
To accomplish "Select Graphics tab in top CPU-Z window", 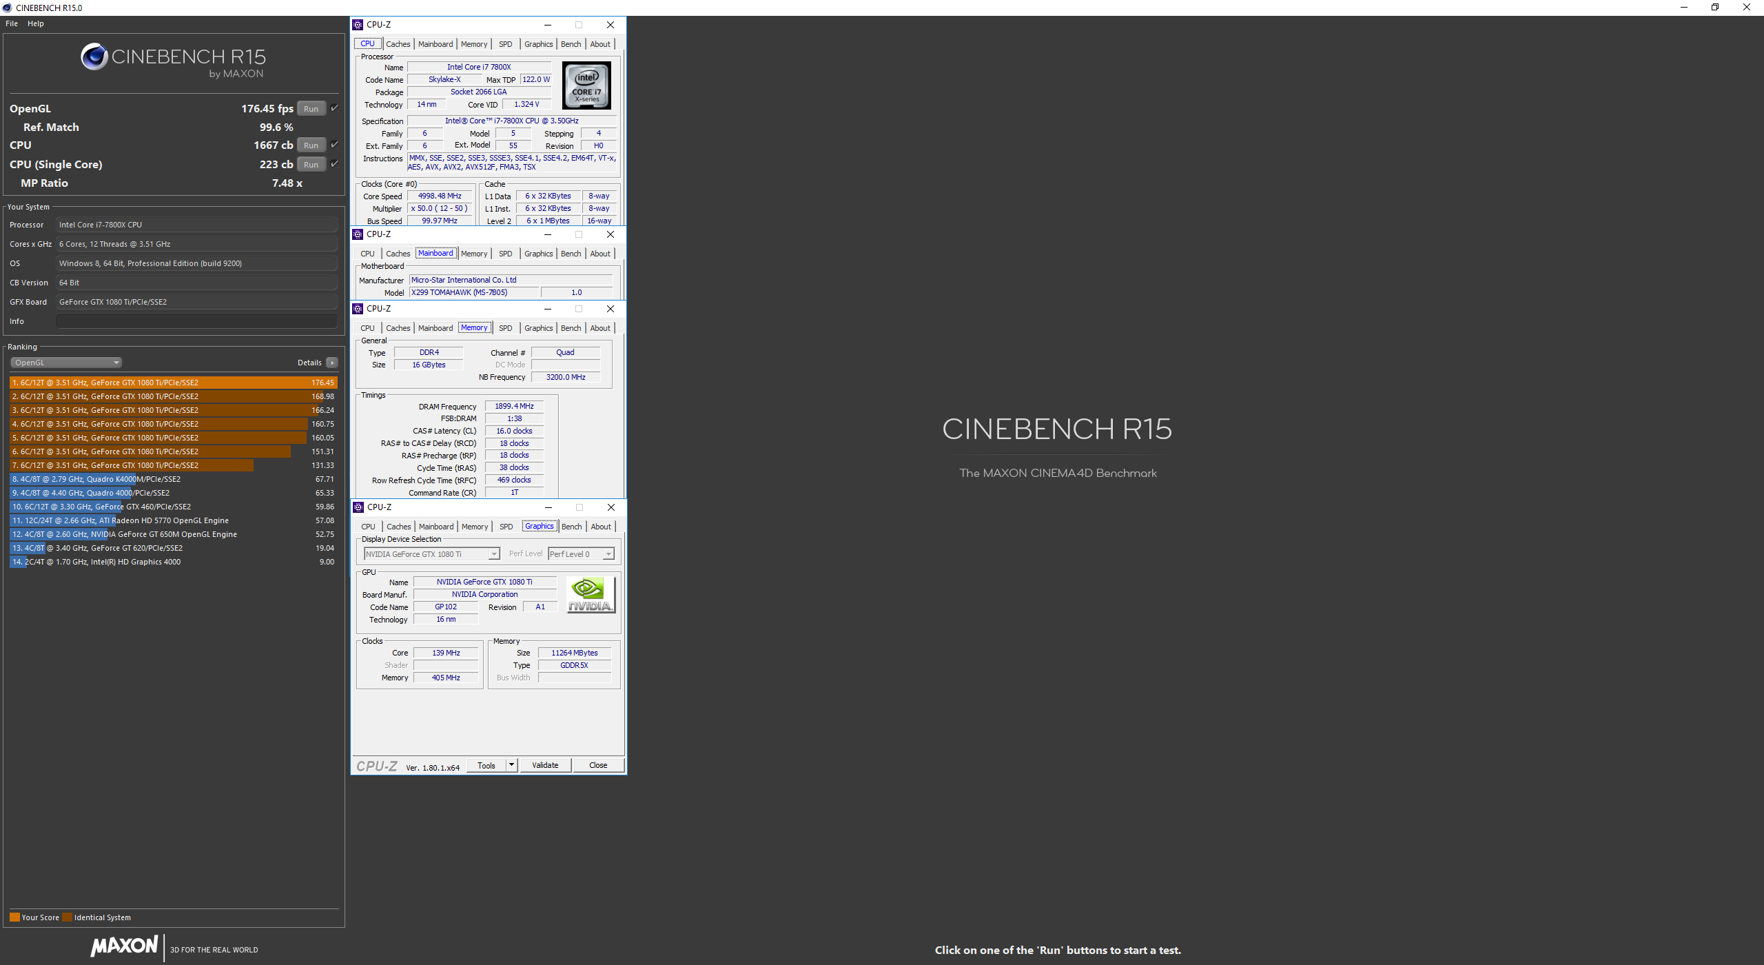I will click(539, 44).
